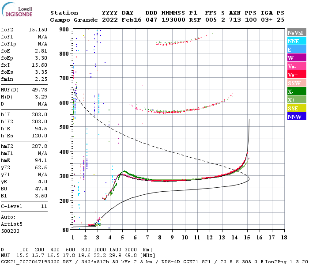The width and height of the screenshot is (309, 265).
Task: Click the MUF(D) value 49.78
Action: pyautogui.click(x=39, y=90)
